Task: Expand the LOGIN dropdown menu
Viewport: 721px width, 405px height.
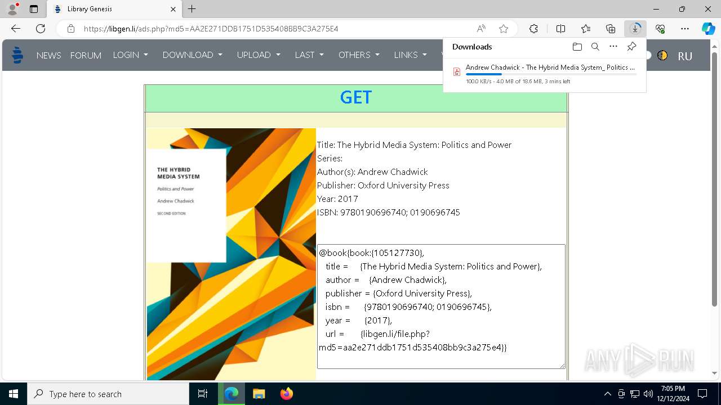Action: point(130,55)
